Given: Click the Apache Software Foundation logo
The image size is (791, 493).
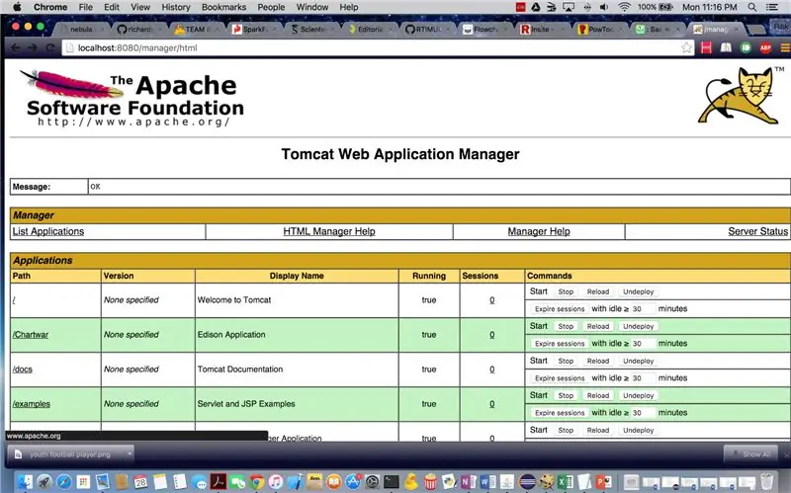Looking at the screenshot, I should pos(132,98).
